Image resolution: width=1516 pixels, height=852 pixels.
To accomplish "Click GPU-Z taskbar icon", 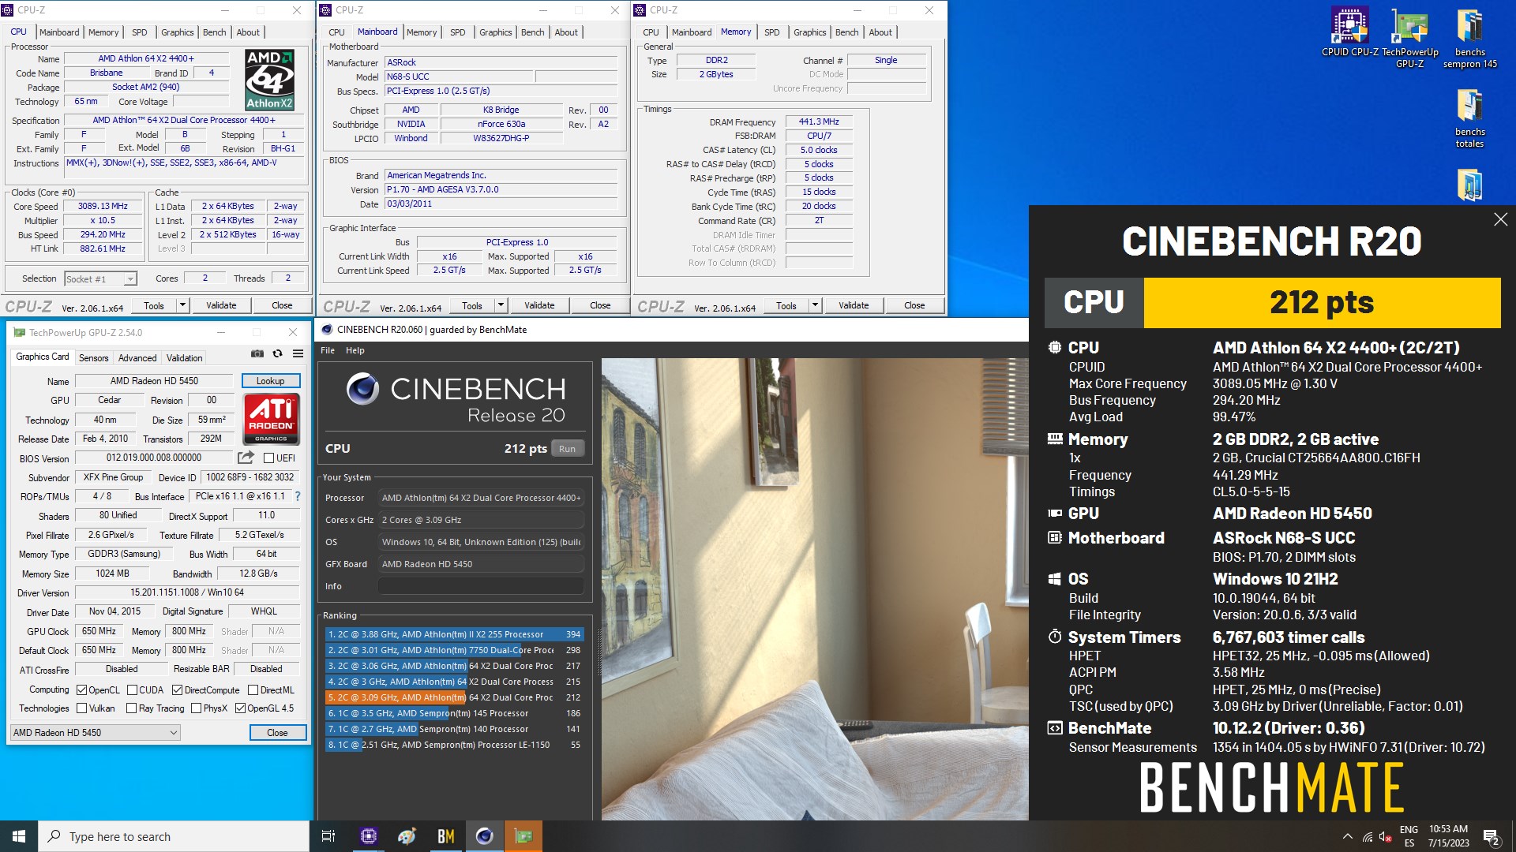I will pos(523,836).
